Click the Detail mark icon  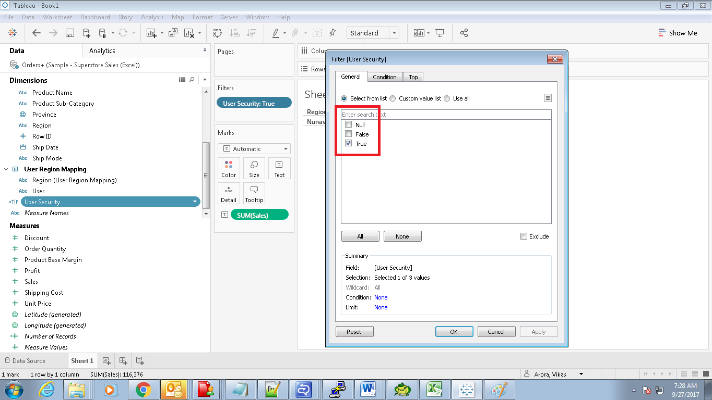point(229,193)
